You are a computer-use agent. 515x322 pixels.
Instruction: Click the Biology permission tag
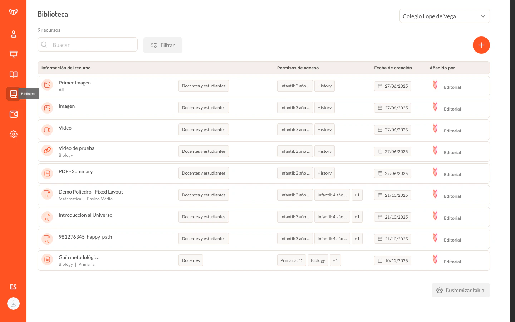318,260
